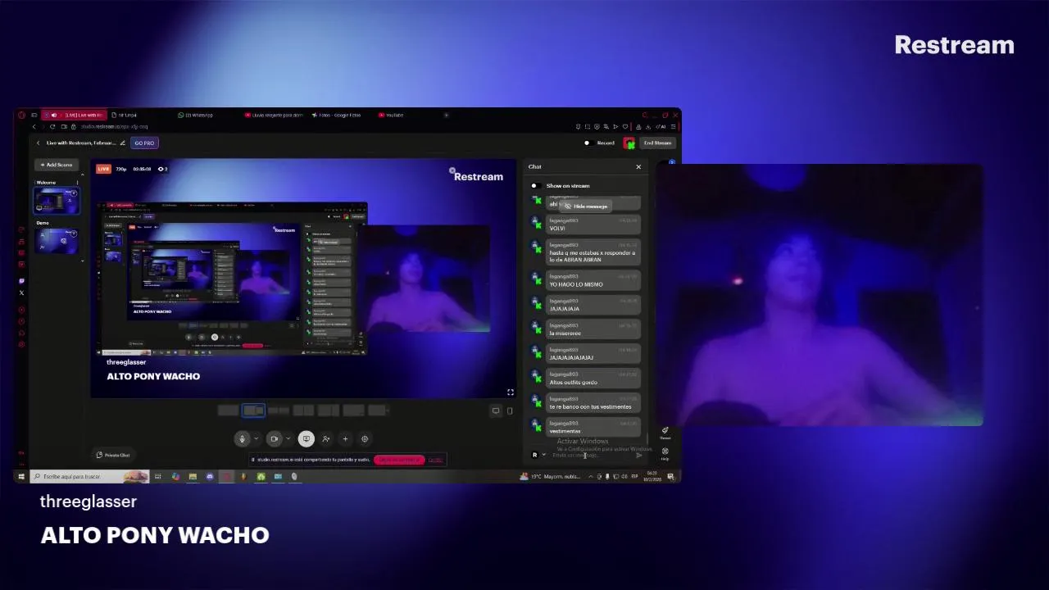Image resolution: width=1049 pixels, height=590 pixels.
Task: Open studio settings gear icon
Action: [365, 438]
